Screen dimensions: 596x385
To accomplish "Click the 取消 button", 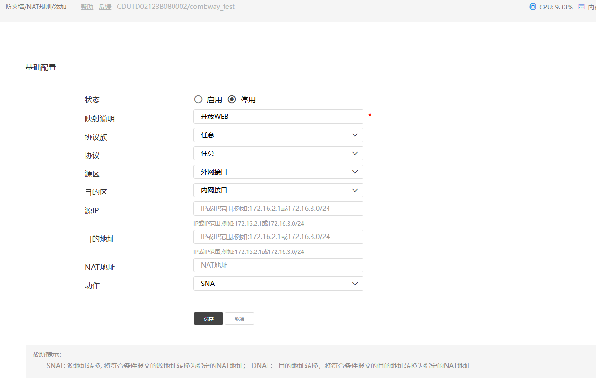I will coord(239,318).
